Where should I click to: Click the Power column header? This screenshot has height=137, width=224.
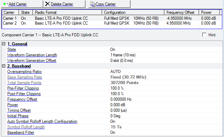tap(209, 12)
